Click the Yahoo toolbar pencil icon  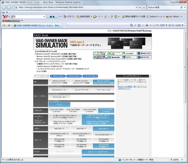coord(12,17)
